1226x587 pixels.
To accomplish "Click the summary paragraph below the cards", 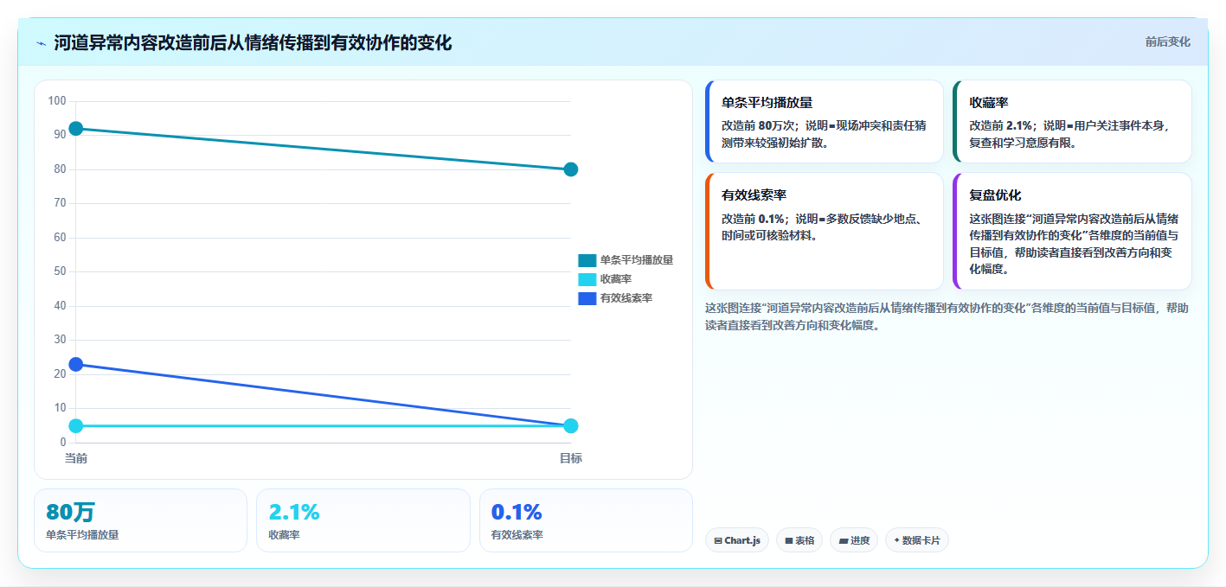I will pos(947,316).
